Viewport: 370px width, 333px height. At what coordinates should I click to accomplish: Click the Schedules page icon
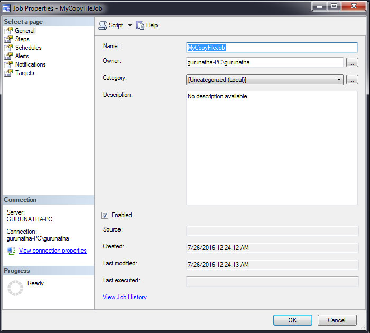(x=8, y=48)
